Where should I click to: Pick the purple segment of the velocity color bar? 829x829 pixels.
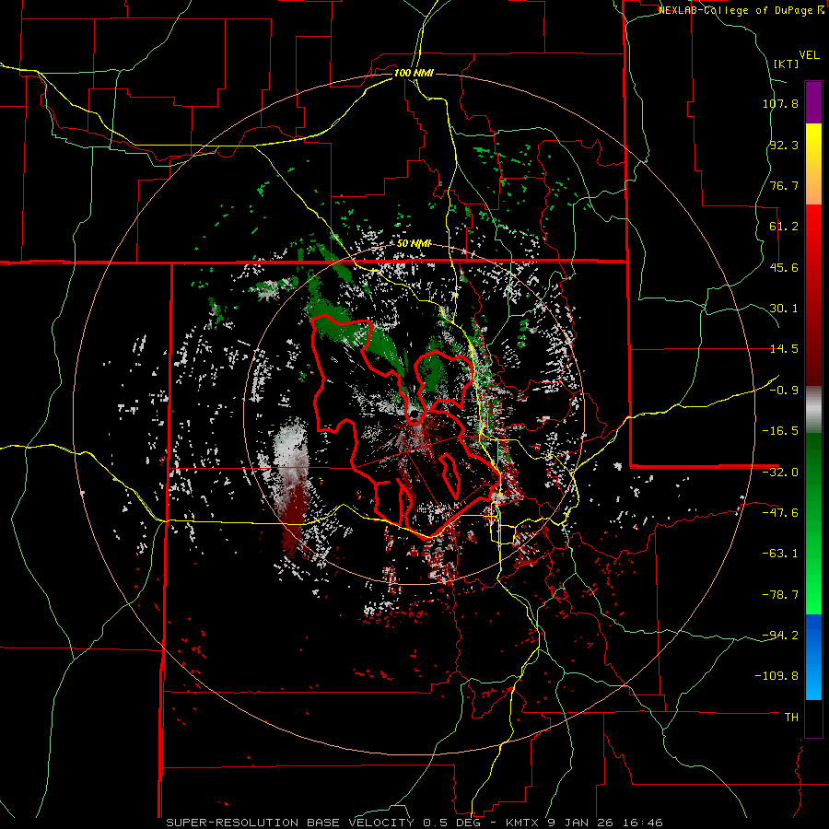pos(813,103)
